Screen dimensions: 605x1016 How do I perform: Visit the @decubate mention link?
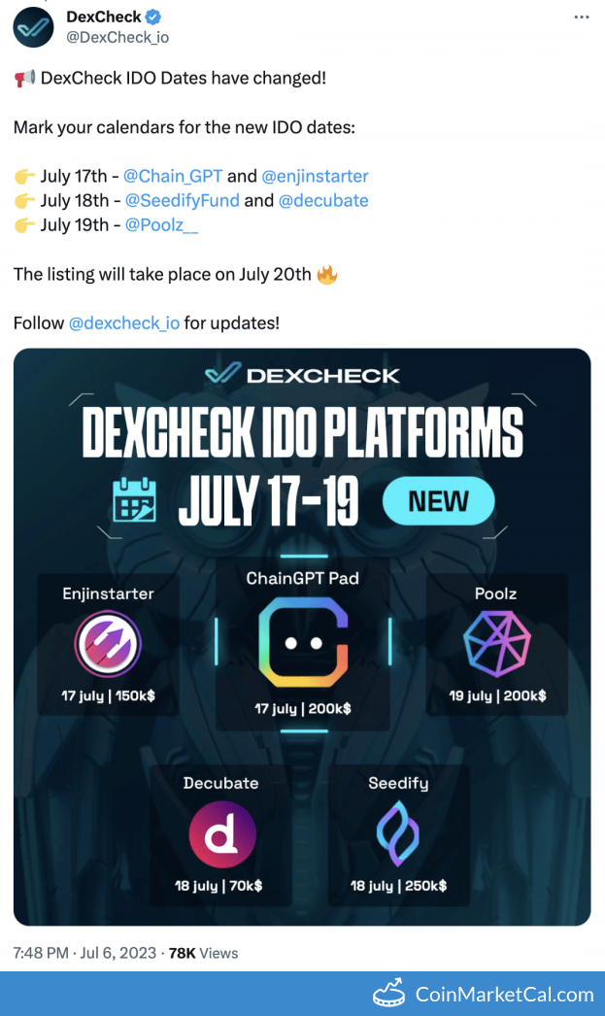pyautogui.click(x=323, y=201)
